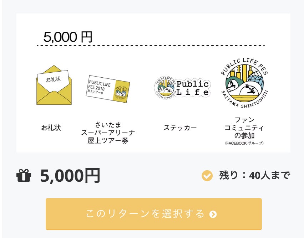Click さいたまスーパーアリーナ屋上ツアー券 caption

tap(108, 133)
